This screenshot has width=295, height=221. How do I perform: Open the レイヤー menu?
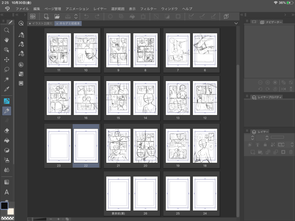tap(100, 9)
